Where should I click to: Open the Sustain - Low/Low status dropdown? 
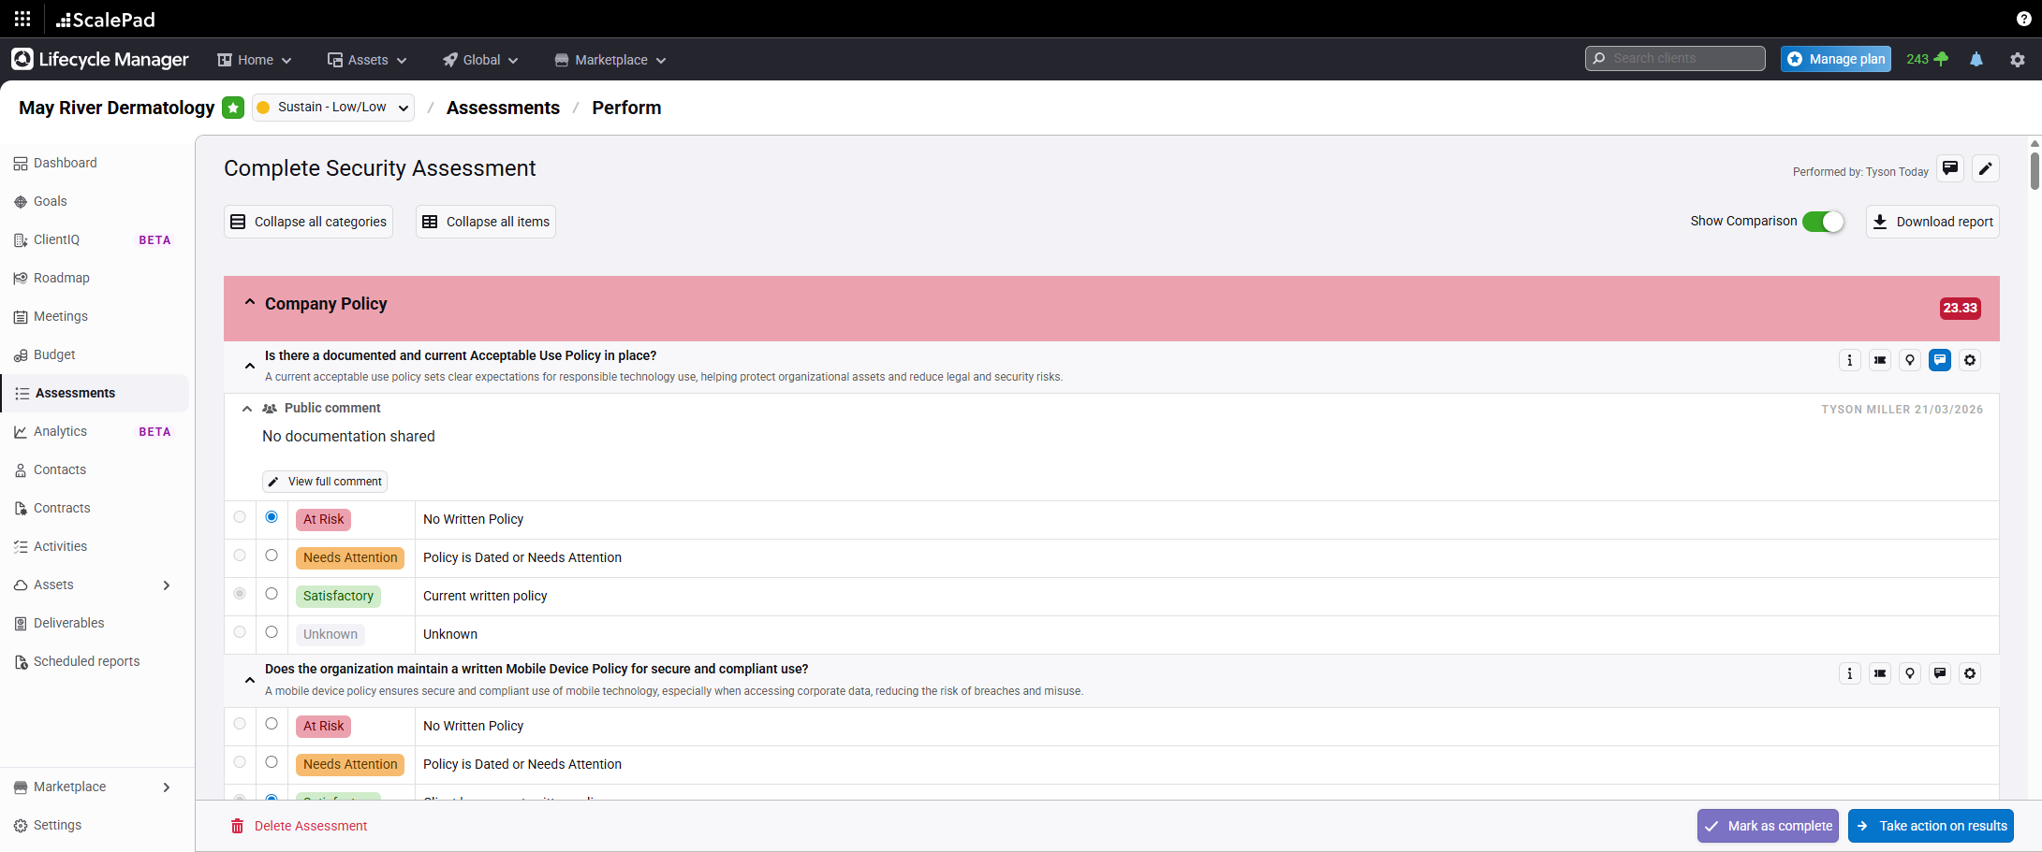click(x=333, y=108)
